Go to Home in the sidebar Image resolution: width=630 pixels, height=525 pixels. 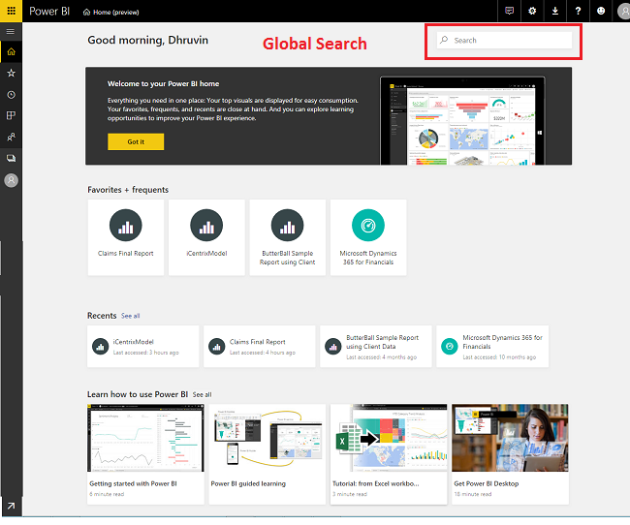12,51
